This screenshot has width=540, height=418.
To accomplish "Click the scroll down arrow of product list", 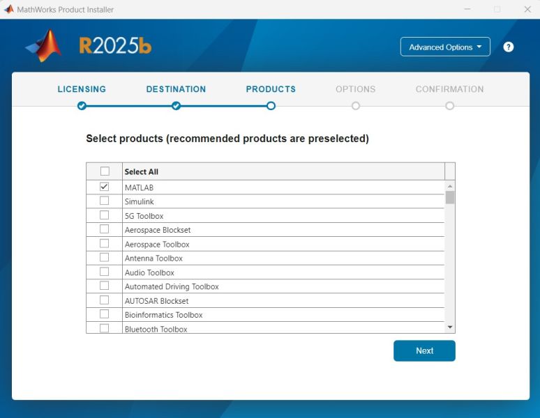I will 450,327.
